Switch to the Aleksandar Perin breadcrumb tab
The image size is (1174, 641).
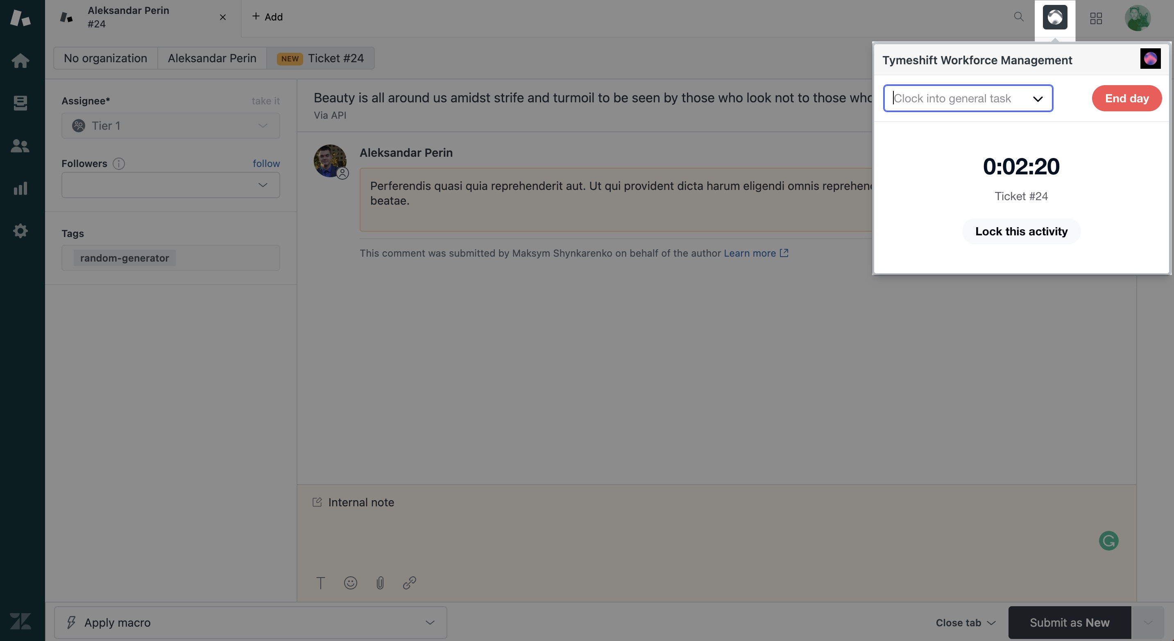coord(211,58)
